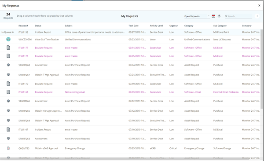Sort by the Task Date column header
This screenshot has height=161, width=264.
[x=133, y=26]
